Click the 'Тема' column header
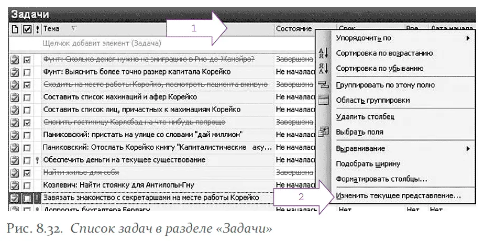 coord(158,29)
